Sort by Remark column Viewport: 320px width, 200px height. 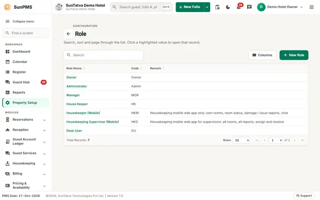pyautogui.click(x=157, y=68)
